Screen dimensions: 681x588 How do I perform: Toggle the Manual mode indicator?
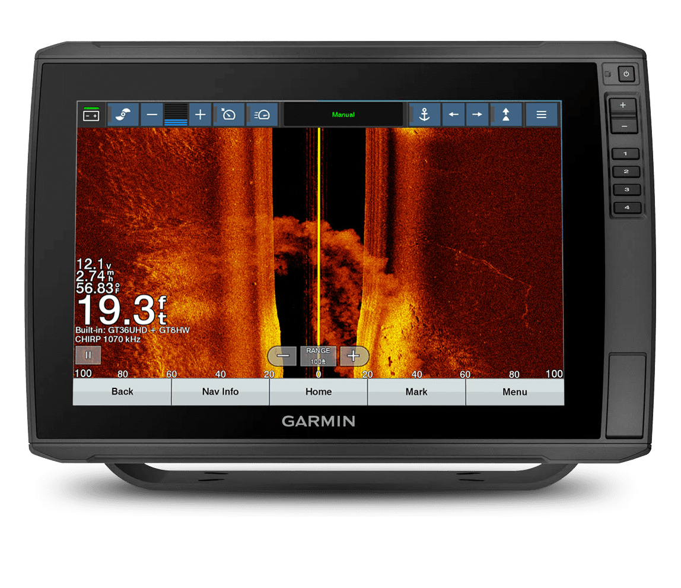click(344, 114)
